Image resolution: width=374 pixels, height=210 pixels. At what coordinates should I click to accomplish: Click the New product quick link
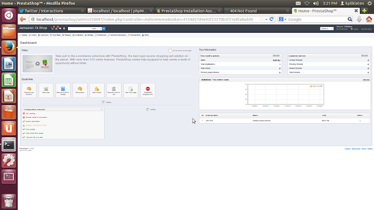tap(80, 90)
